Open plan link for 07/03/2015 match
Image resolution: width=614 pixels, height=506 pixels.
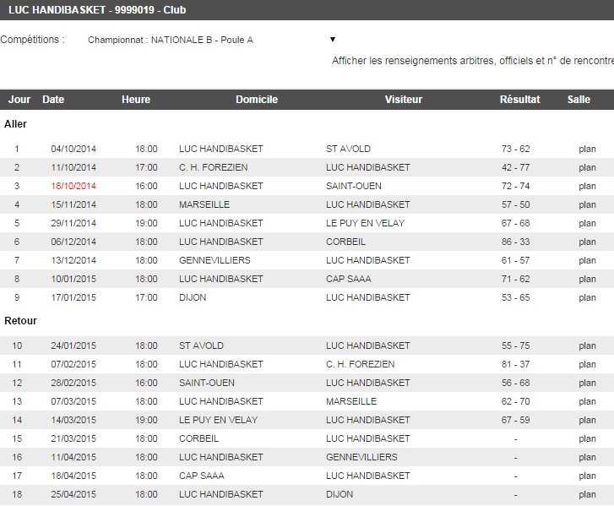click(x=587, y=402)
